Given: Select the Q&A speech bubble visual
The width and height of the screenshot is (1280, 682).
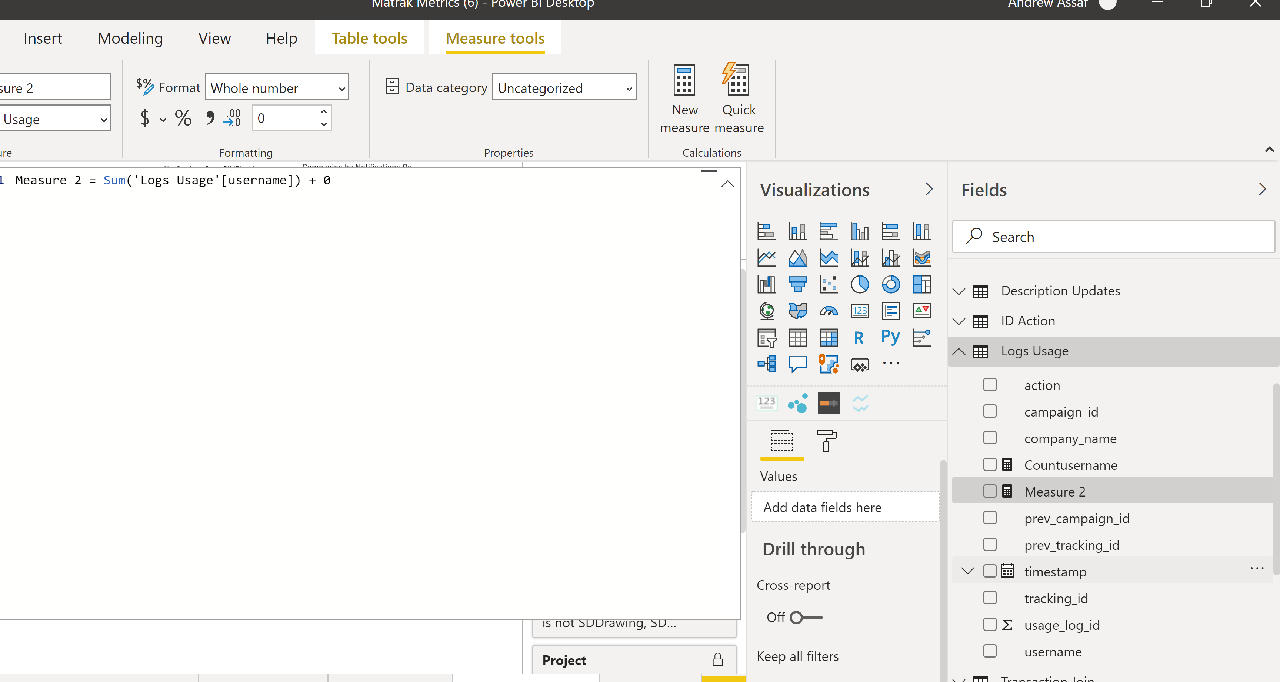Looking at the screenshot, I should pyautogui.click(x=797, y=364).
